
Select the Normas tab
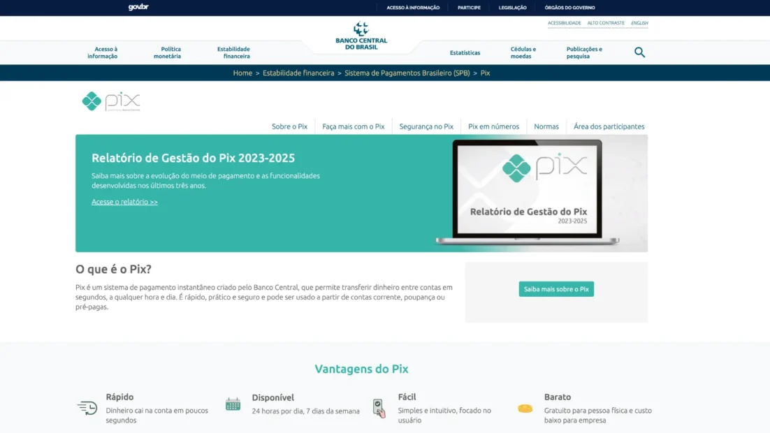[x=546, y=126]
